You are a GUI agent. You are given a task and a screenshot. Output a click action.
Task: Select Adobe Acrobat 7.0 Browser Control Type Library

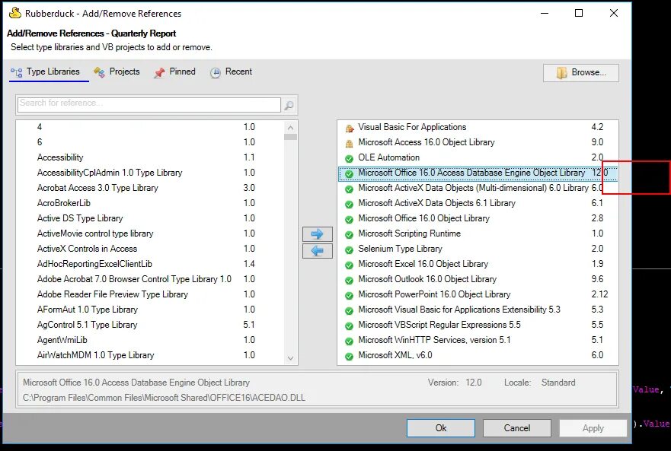[150, 279]
